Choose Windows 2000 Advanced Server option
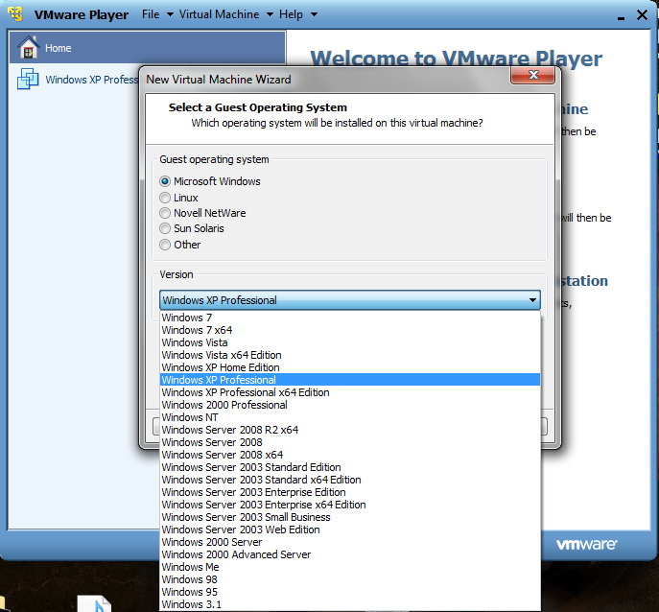The height and width of the screenshot is (612, 659). click(x=350, y=554)
